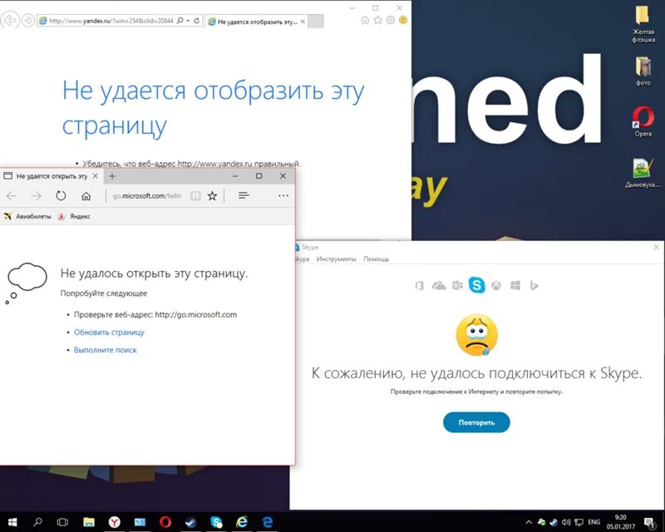The width and height of the screenshot is (665, 532).
Task: Open File Explorer from taskbar
Action: click(x=89, y=522)
